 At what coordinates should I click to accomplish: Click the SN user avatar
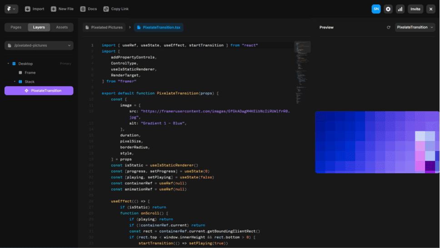tap(376, 9)
